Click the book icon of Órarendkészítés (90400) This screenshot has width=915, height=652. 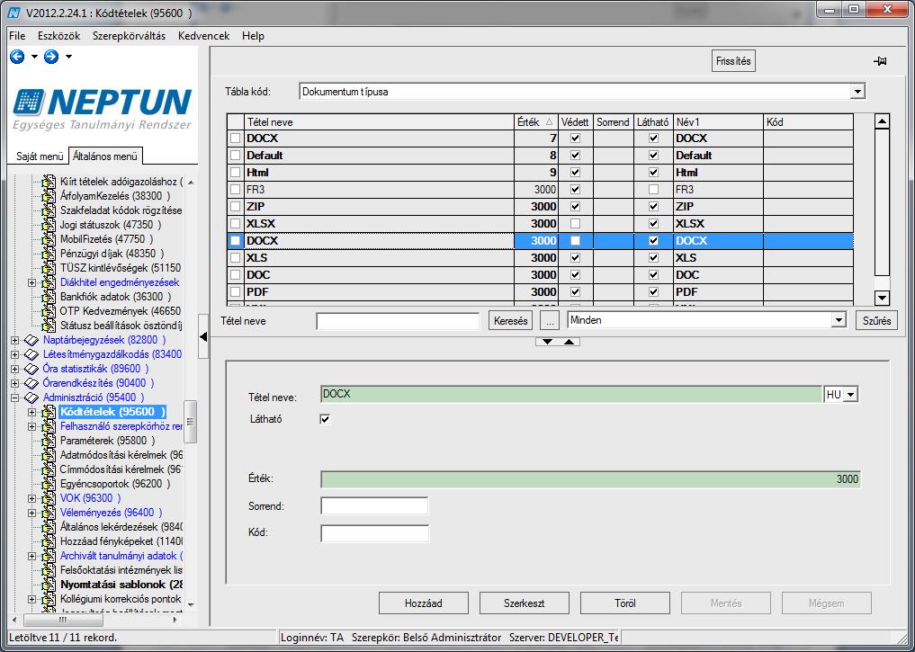(31, 383)
